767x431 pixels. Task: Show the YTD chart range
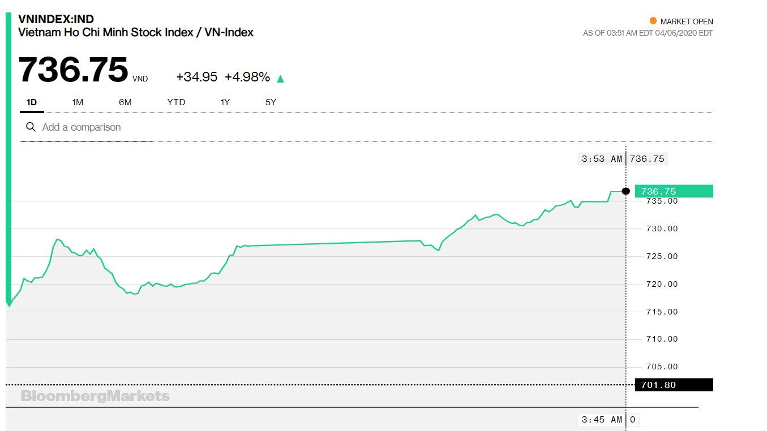pyautogui.click(x=176, y=102)
